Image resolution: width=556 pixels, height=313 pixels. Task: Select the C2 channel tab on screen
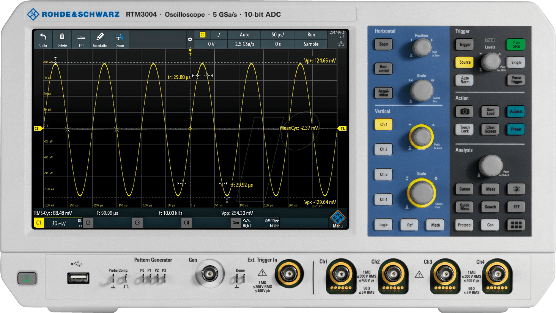coord(88,223)
